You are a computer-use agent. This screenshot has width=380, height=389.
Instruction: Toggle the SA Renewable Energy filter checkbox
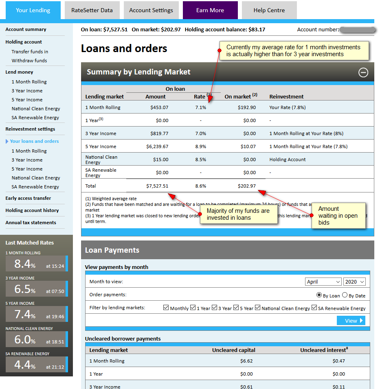pos(314,308)
